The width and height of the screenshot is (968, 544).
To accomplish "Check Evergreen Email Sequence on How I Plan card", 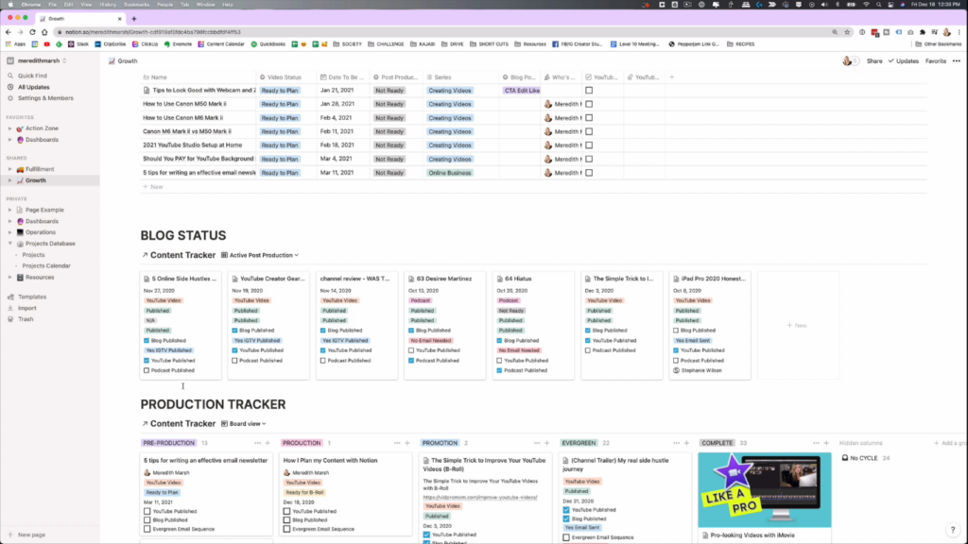I will 286,529.
